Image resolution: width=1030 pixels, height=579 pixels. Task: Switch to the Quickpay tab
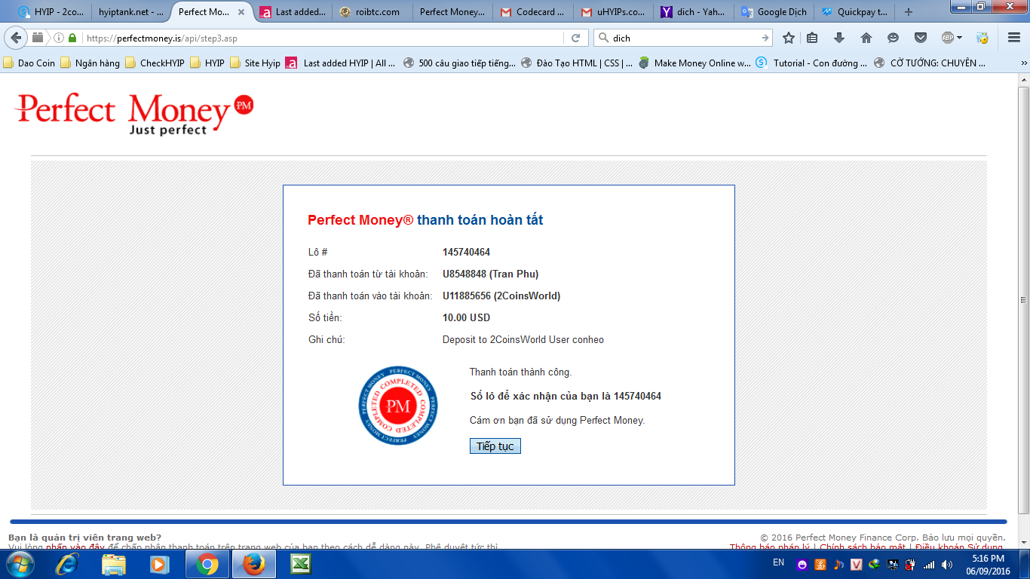coord(854,12)
